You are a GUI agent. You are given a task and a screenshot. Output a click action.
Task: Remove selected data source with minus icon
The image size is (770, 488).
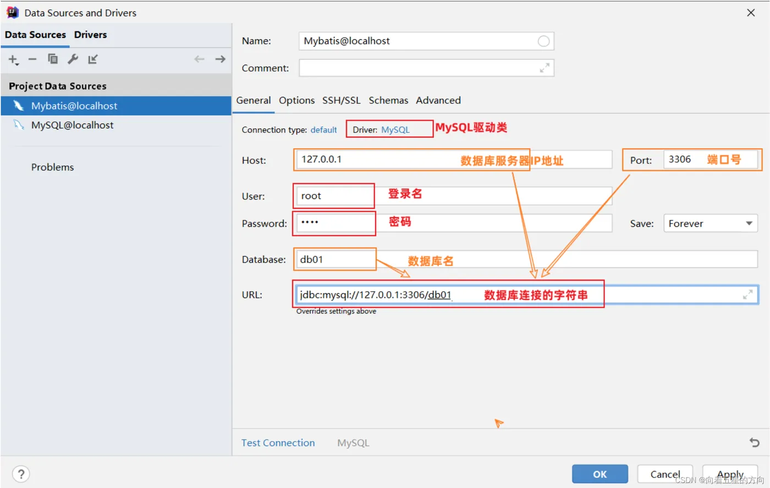pos(32,59)
